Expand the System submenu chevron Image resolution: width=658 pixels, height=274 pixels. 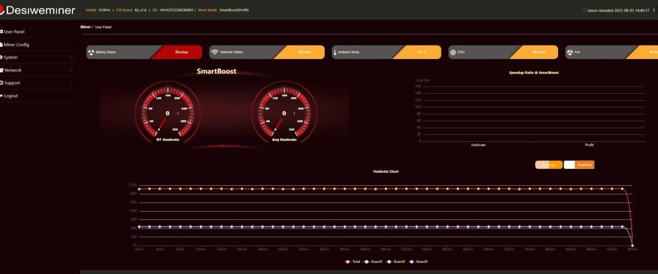pyautogui.click(x=71, y=57)
